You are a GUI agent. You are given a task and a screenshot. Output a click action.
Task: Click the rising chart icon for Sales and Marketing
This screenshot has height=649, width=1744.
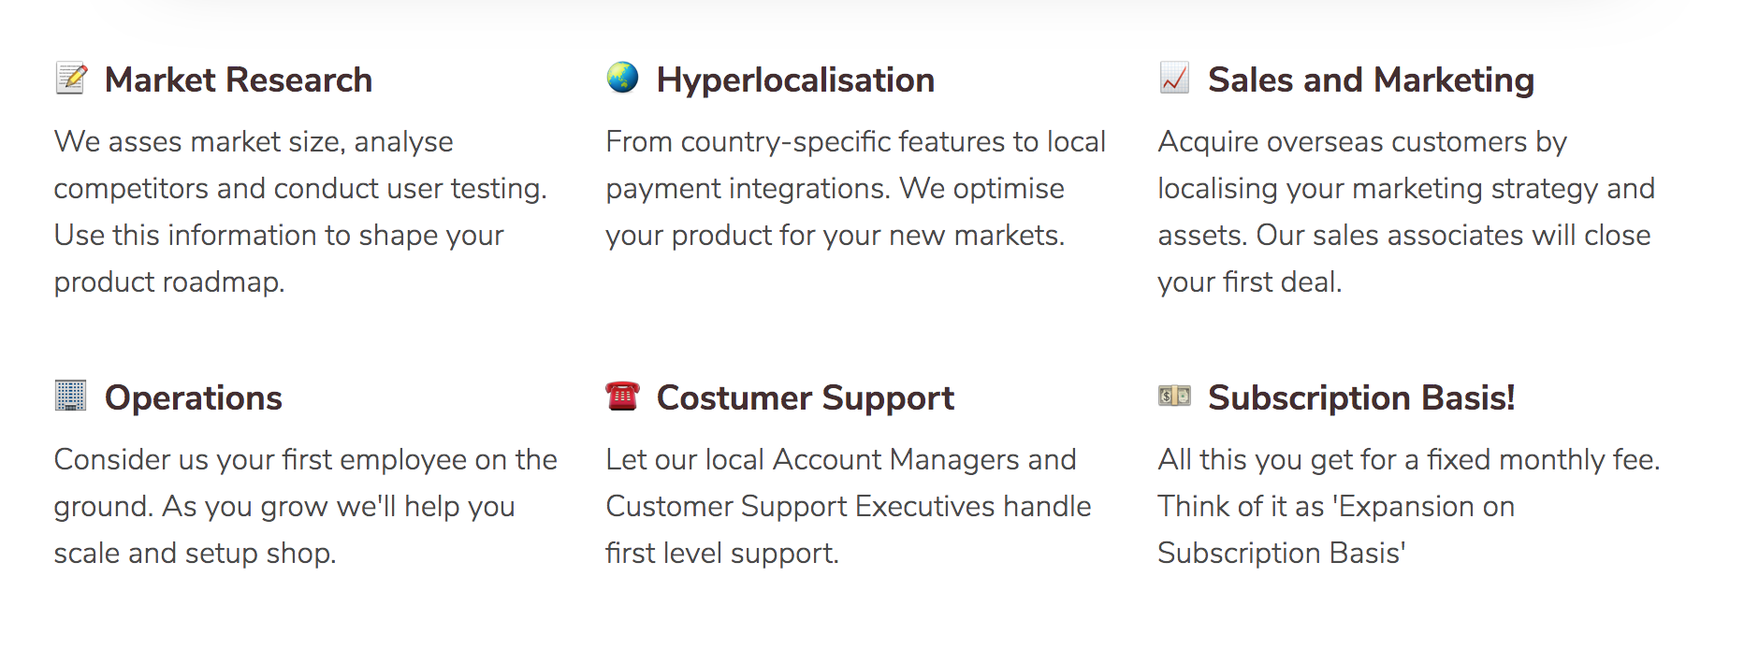[x=1174, y=78]
